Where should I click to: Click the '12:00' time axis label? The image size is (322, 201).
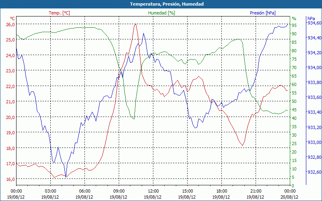[x=153, y=192]
